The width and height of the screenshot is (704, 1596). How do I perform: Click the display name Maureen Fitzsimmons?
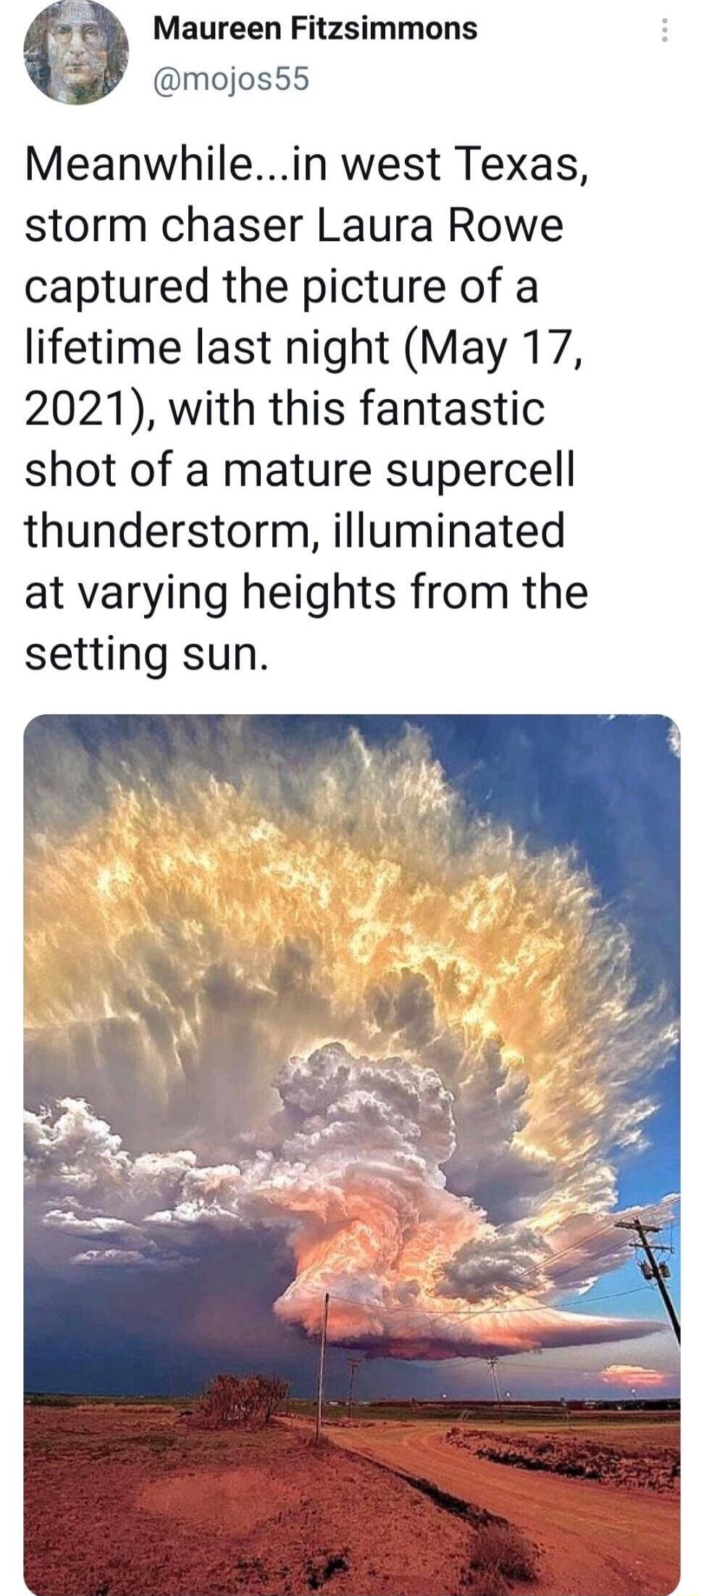click(315, 29)
